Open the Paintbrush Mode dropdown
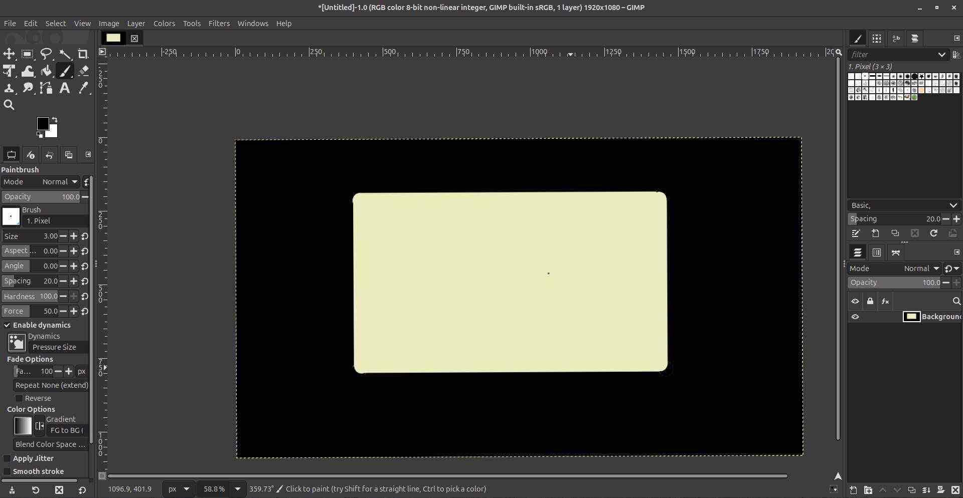This screenshot has height=498, width=963. (40, 182)
